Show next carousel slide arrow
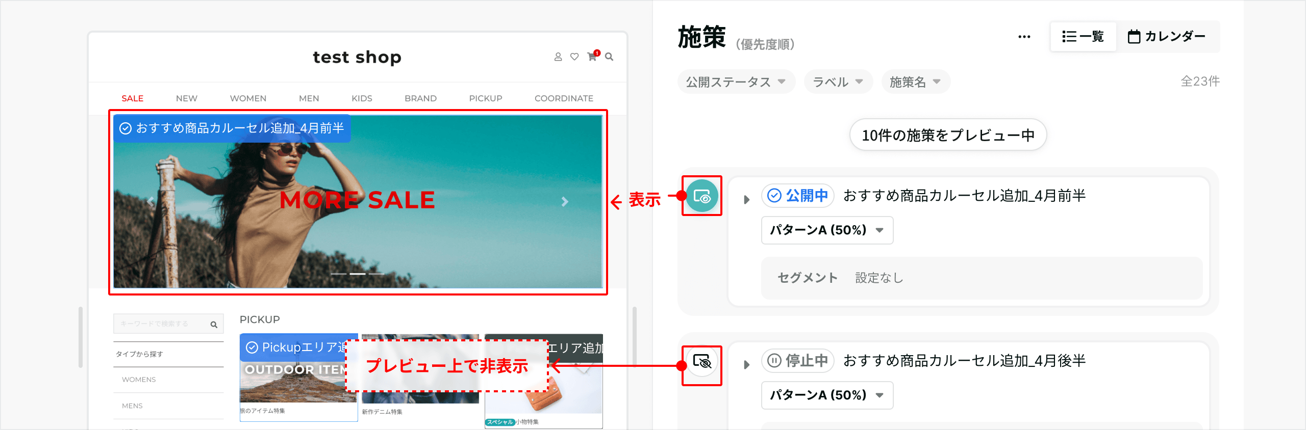 (565, 202)
